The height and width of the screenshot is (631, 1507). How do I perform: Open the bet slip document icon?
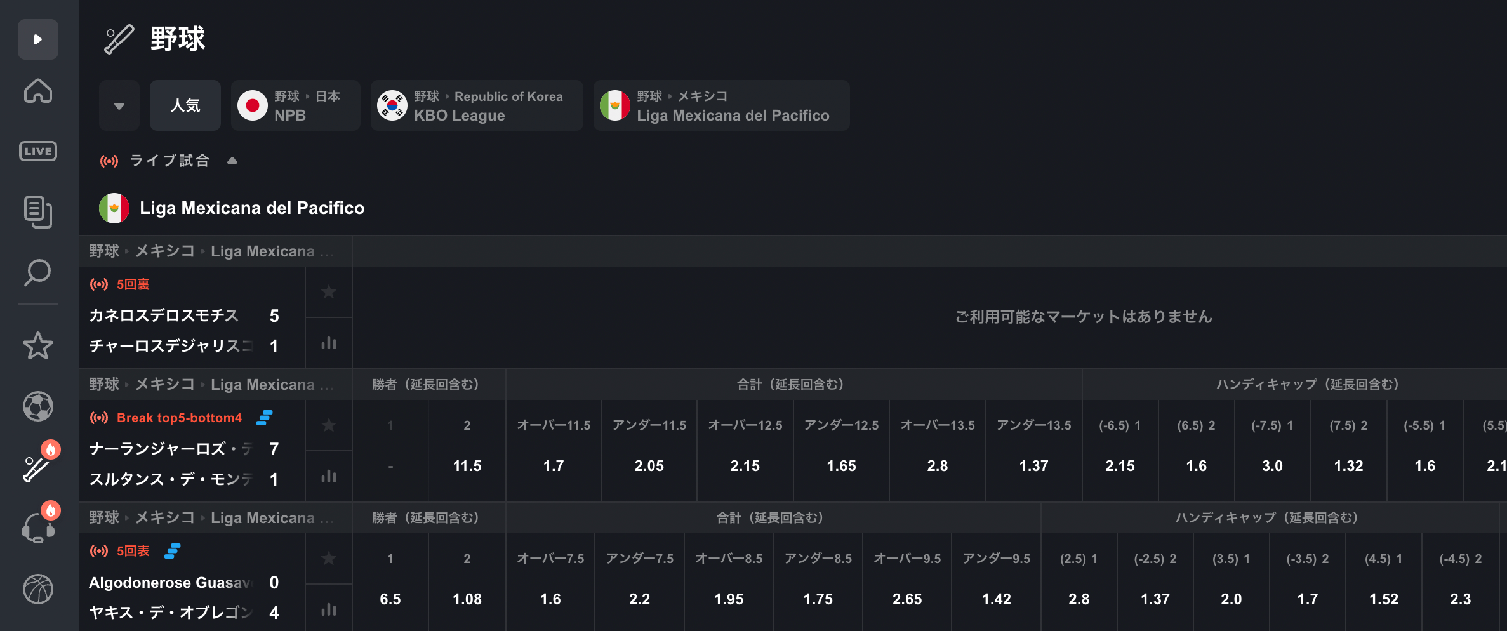point(38,211)
